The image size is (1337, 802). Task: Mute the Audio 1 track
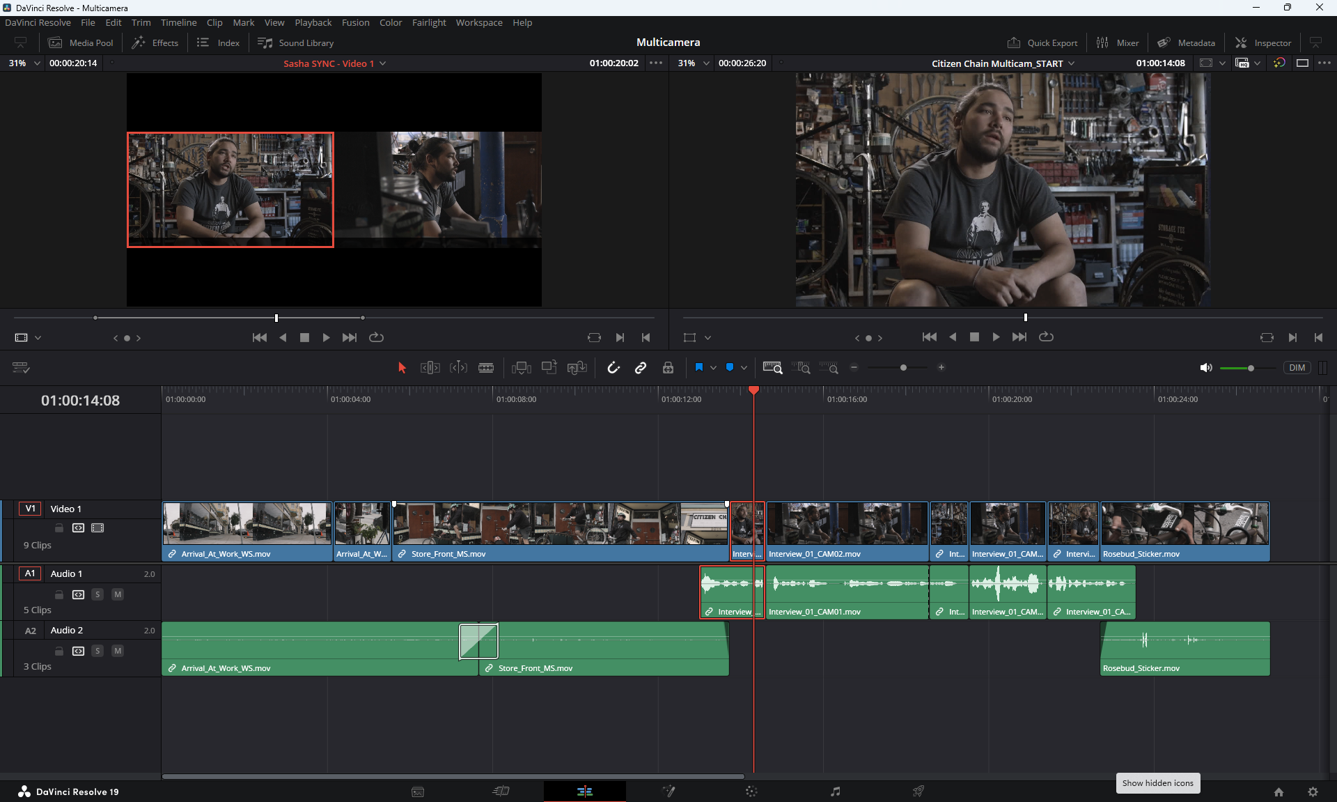(x=118, y=594)
